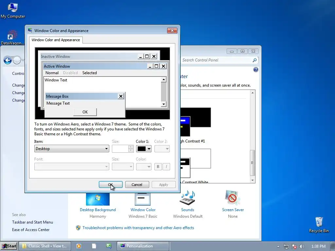Image resolution: width=335 pixels, height=251 pixels.
Task: Click OK in appearance dialog
Action: 111,185
